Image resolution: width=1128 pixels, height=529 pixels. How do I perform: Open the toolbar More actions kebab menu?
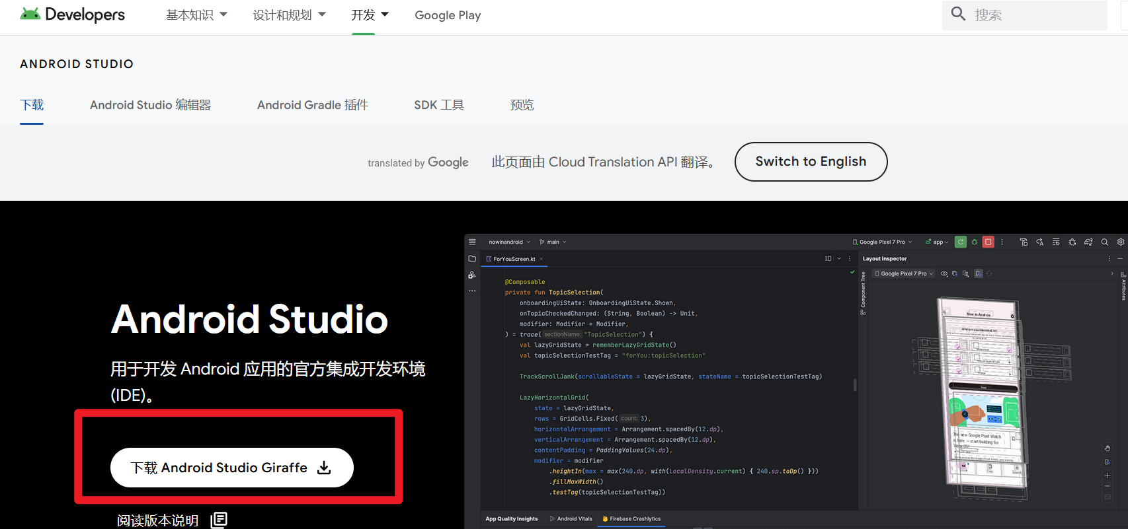click(x=1002, y=242)
